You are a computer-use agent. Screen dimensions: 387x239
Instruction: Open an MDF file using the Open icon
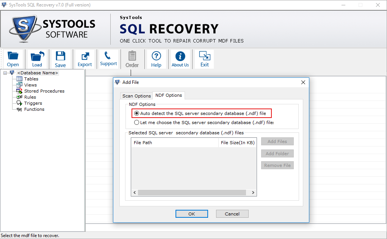(13, 59)
